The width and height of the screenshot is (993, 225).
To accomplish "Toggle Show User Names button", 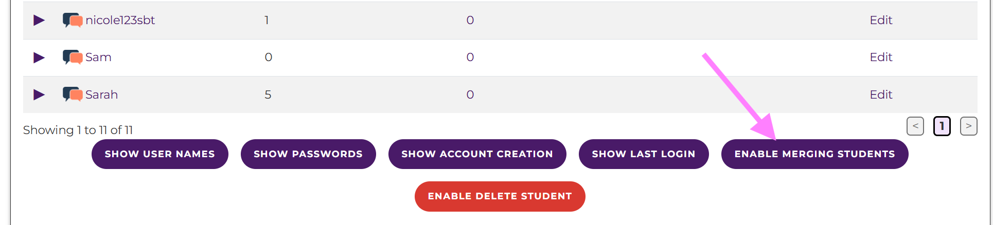I will pyautogui.click(x=159, y=154).
